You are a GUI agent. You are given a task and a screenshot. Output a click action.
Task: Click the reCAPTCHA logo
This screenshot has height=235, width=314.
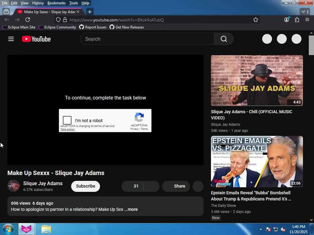[x=139, y=117]
